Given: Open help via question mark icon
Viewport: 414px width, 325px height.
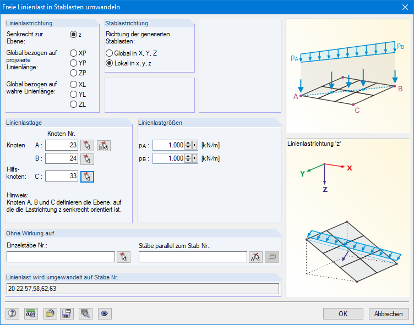Looking at the screenshot, I should coord(12,313).
